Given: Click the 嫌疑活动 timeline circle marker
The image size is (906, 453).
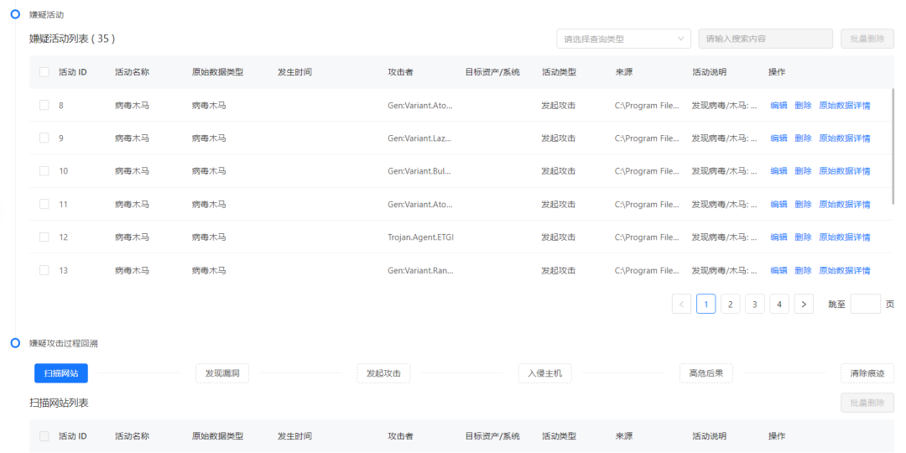Looking at the screenshot, I should [x=15, y=14].
